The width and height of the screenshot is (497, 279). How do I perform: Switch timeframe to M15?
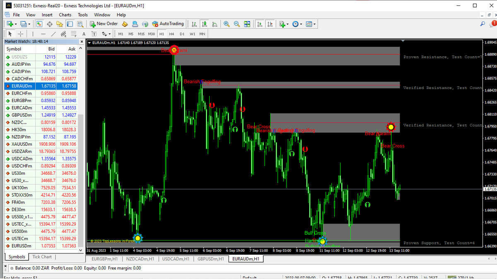pyautogui.click(x=141, y=34)
